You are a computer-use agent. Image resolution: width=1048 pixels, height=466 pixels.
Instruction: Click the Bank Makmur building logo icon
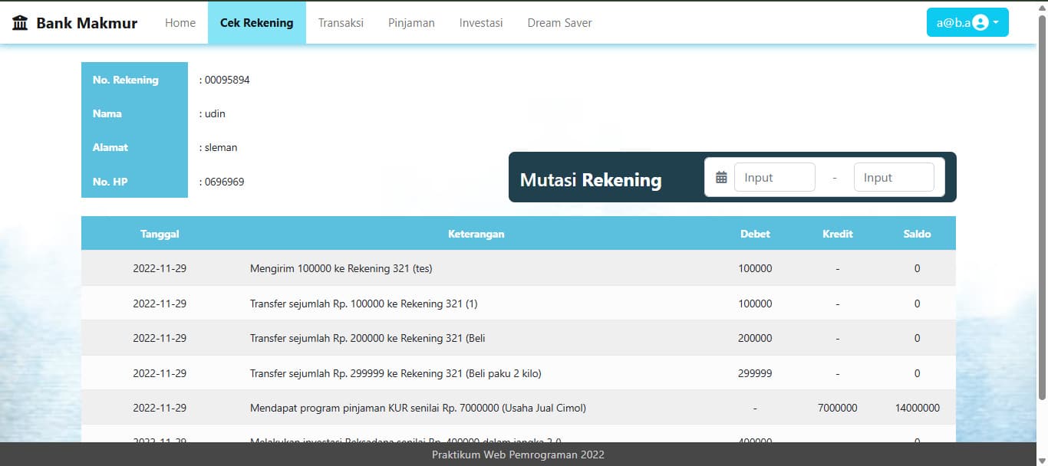coord(20,22)
